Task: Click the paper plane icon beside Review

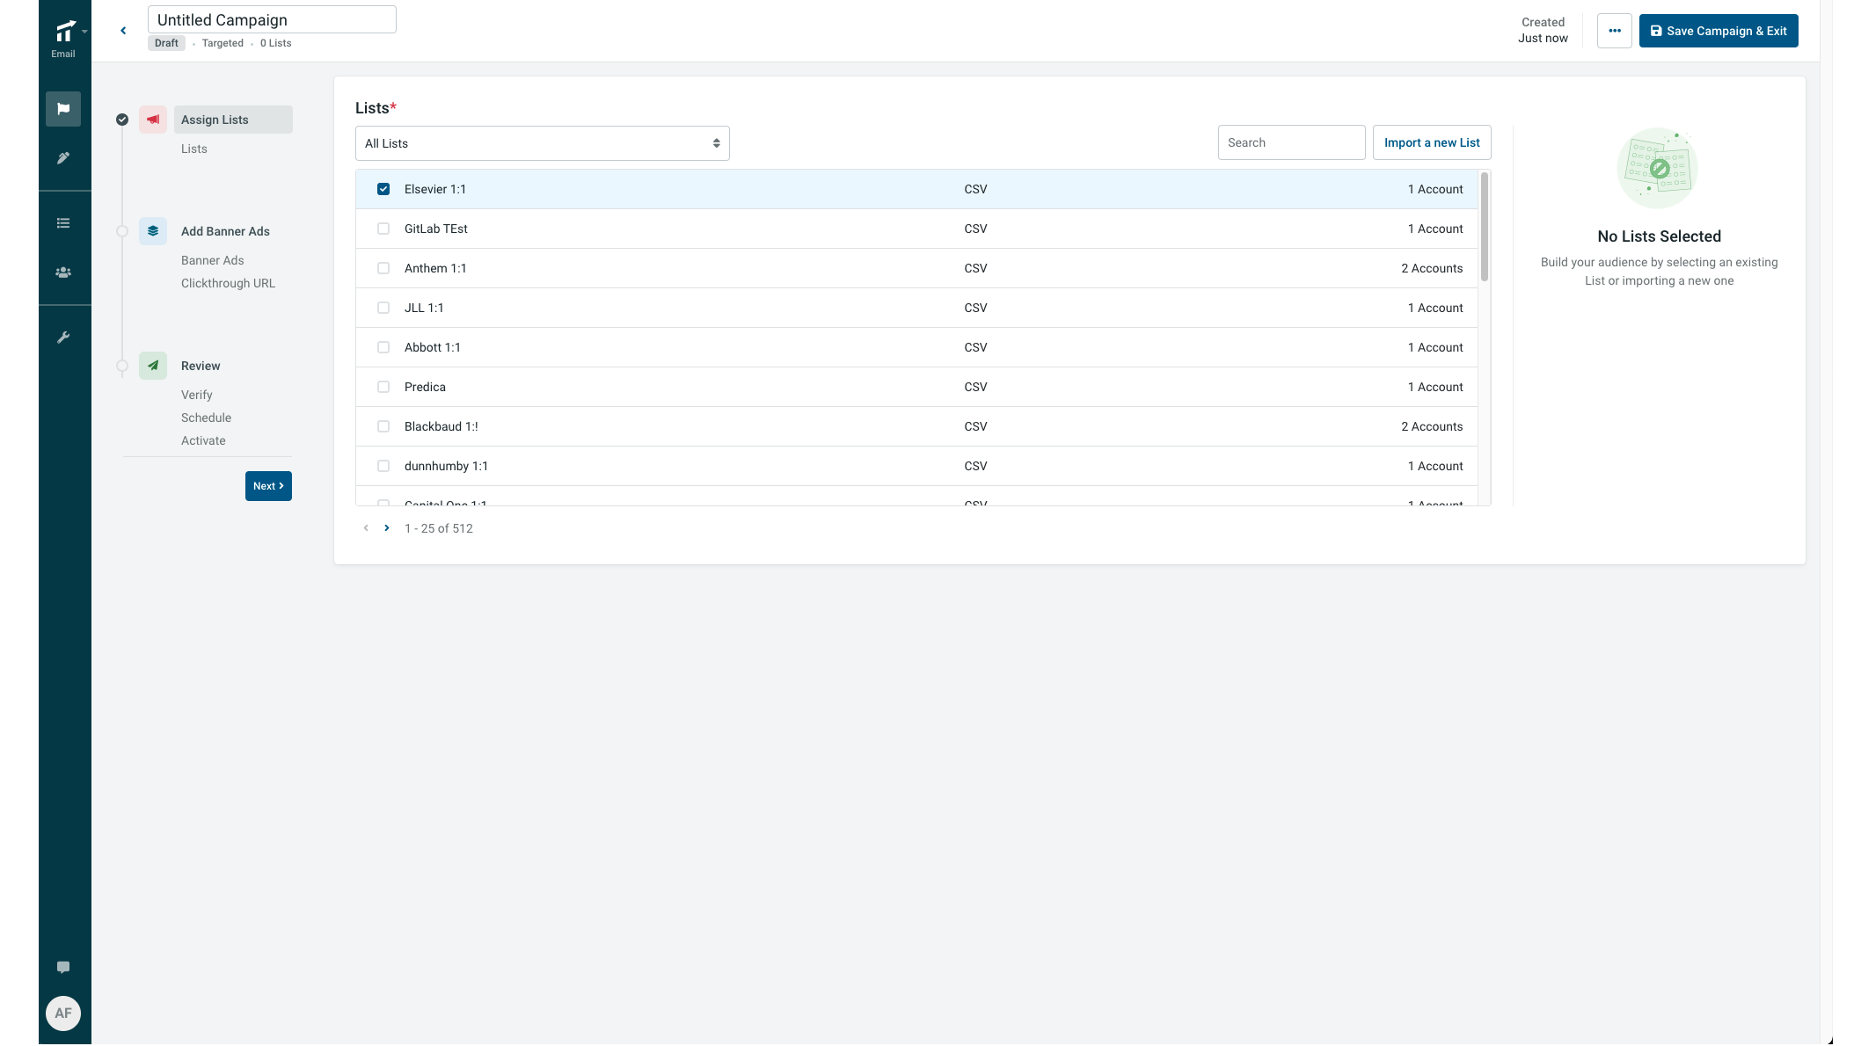Action: [x=153, y=366]
